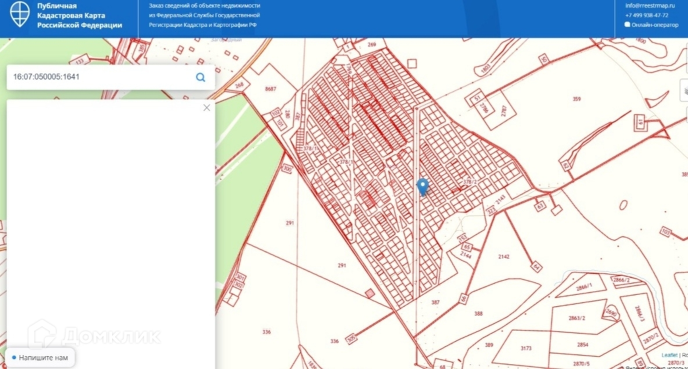Select parcel 300 on the map
This screenshot has height=369, width=688.
287,168
